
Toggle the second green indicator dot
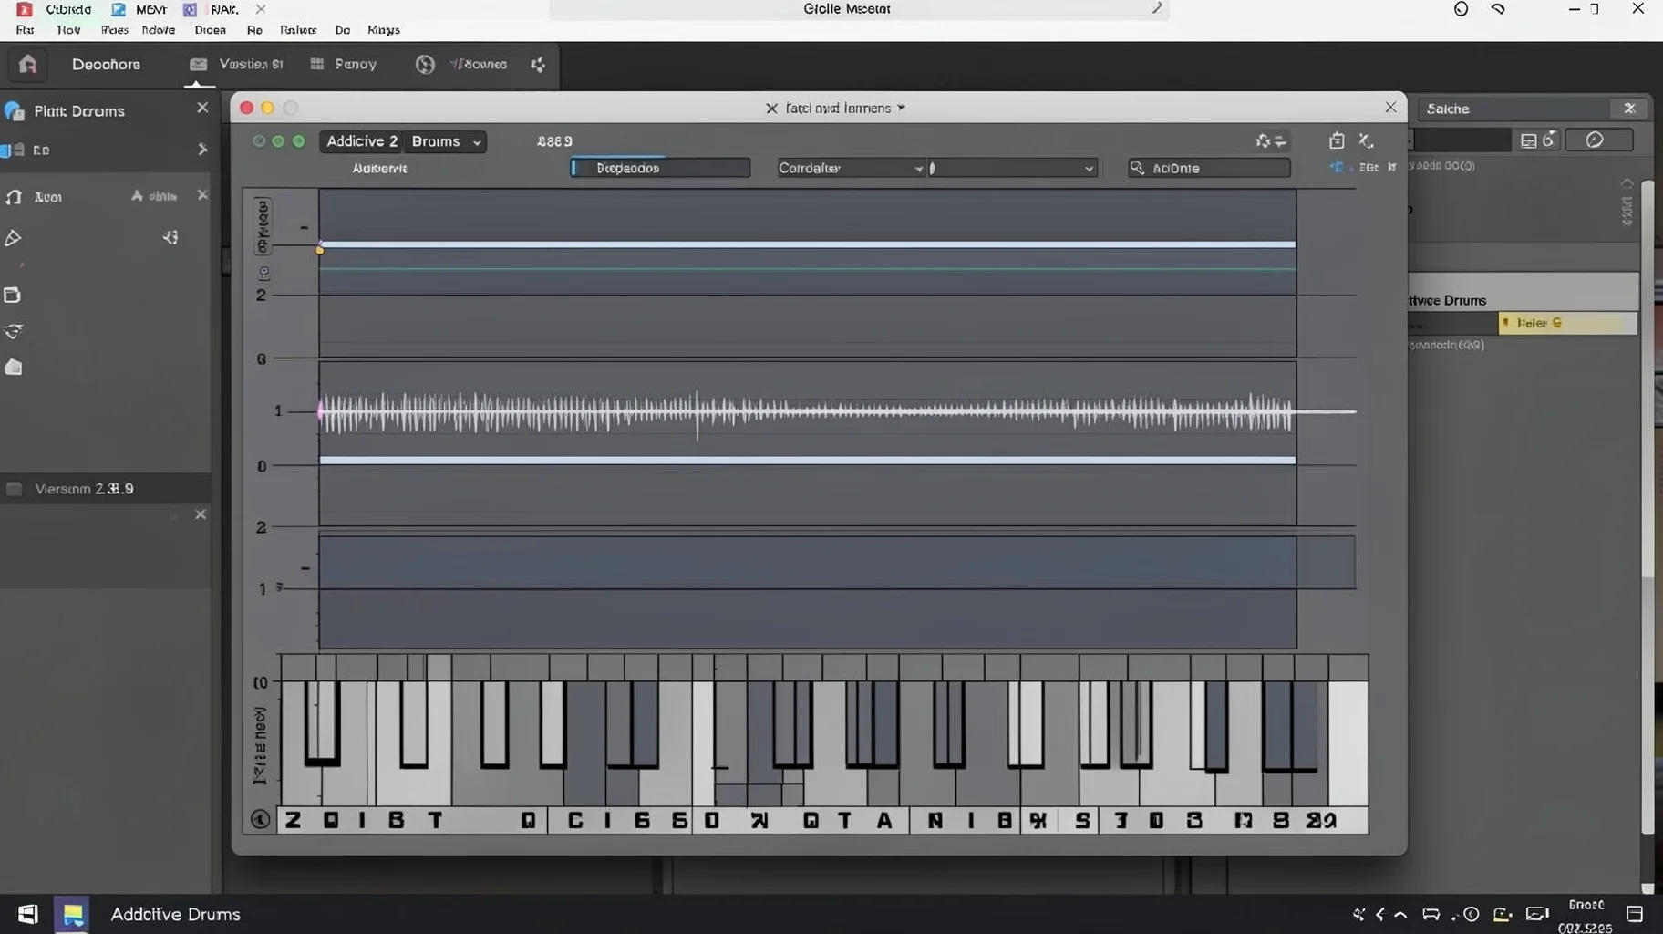[278, 141]
